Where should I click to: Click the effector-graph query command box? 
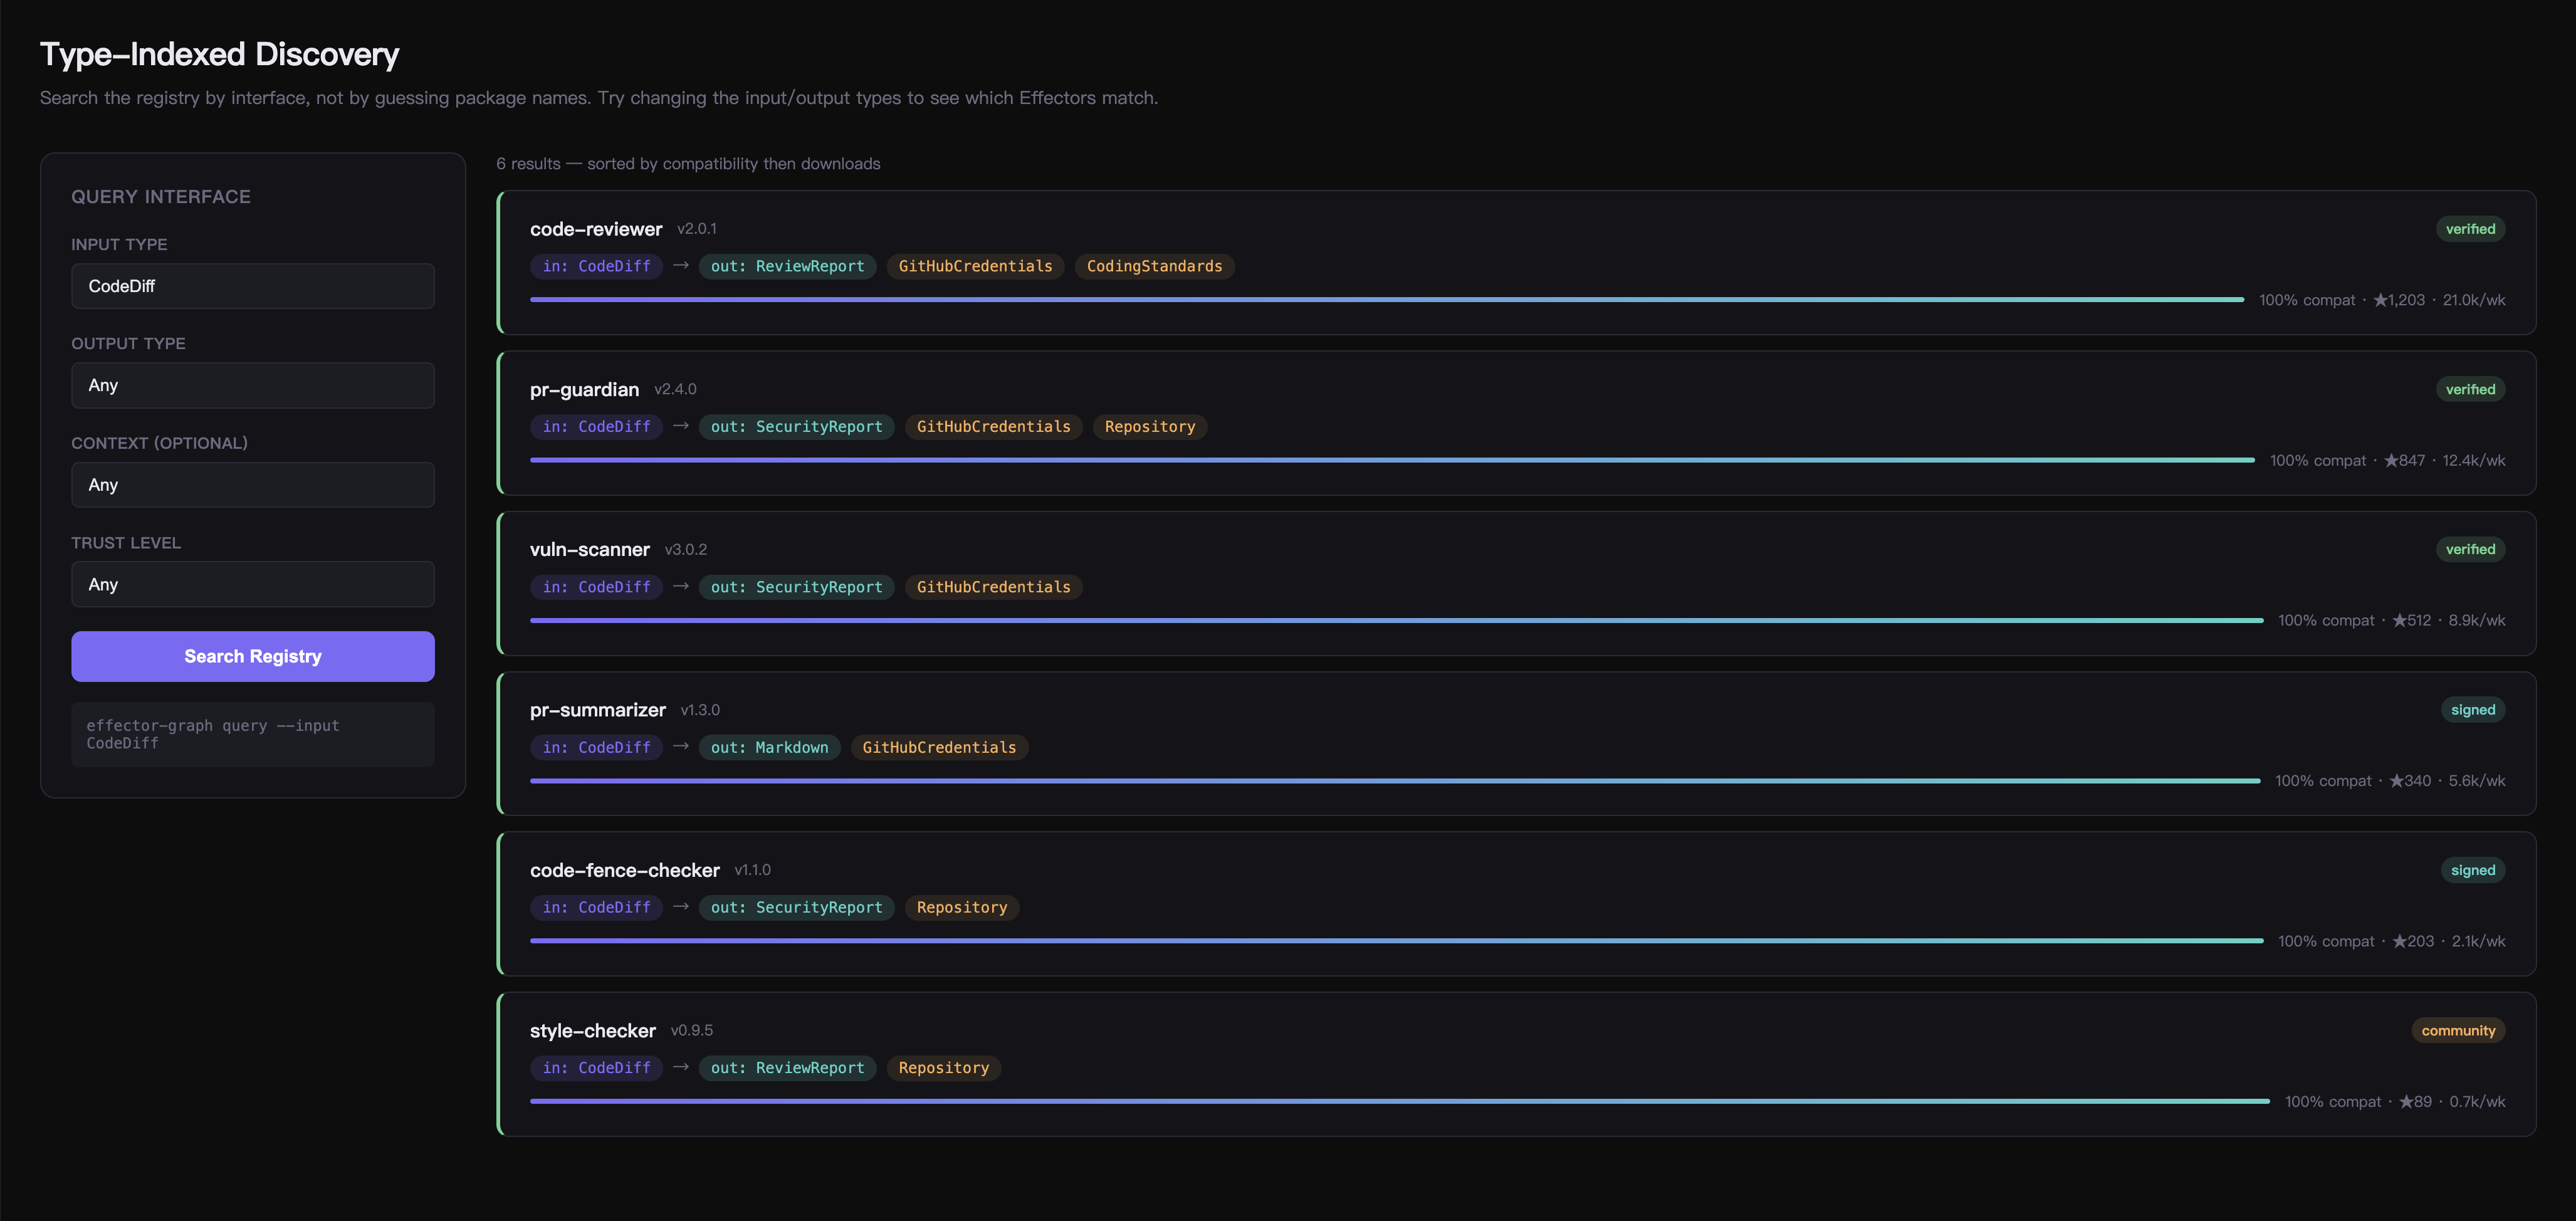pyautogui.click(x=252, y=734)
